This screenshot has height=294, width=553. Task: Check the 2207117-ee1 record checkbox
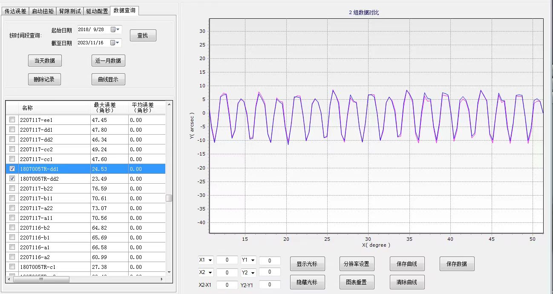point(12,120)
